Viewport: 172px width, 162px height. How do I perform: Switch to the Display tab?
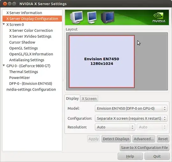[x=72, y=99]
